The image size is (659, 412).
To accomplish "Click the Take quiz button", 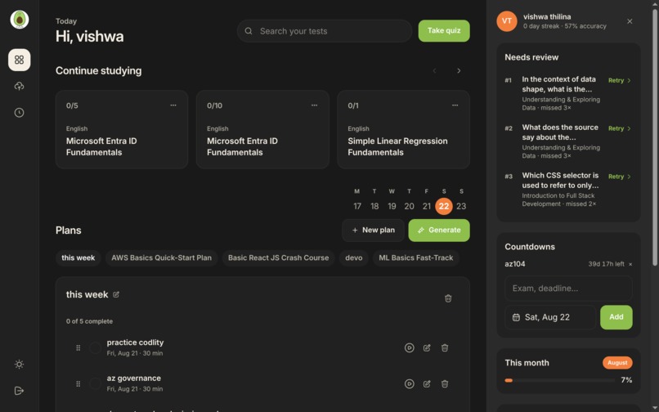I will click(444, 31).
